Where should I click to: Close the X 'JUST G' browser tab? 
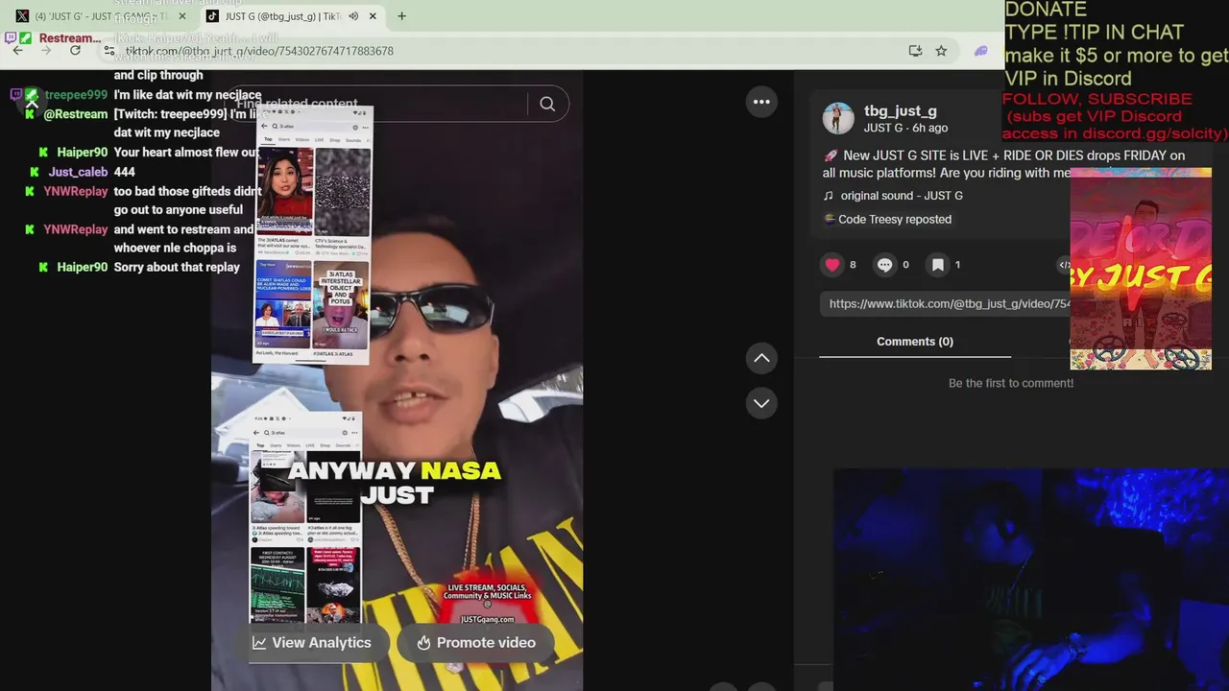(182, 16)
